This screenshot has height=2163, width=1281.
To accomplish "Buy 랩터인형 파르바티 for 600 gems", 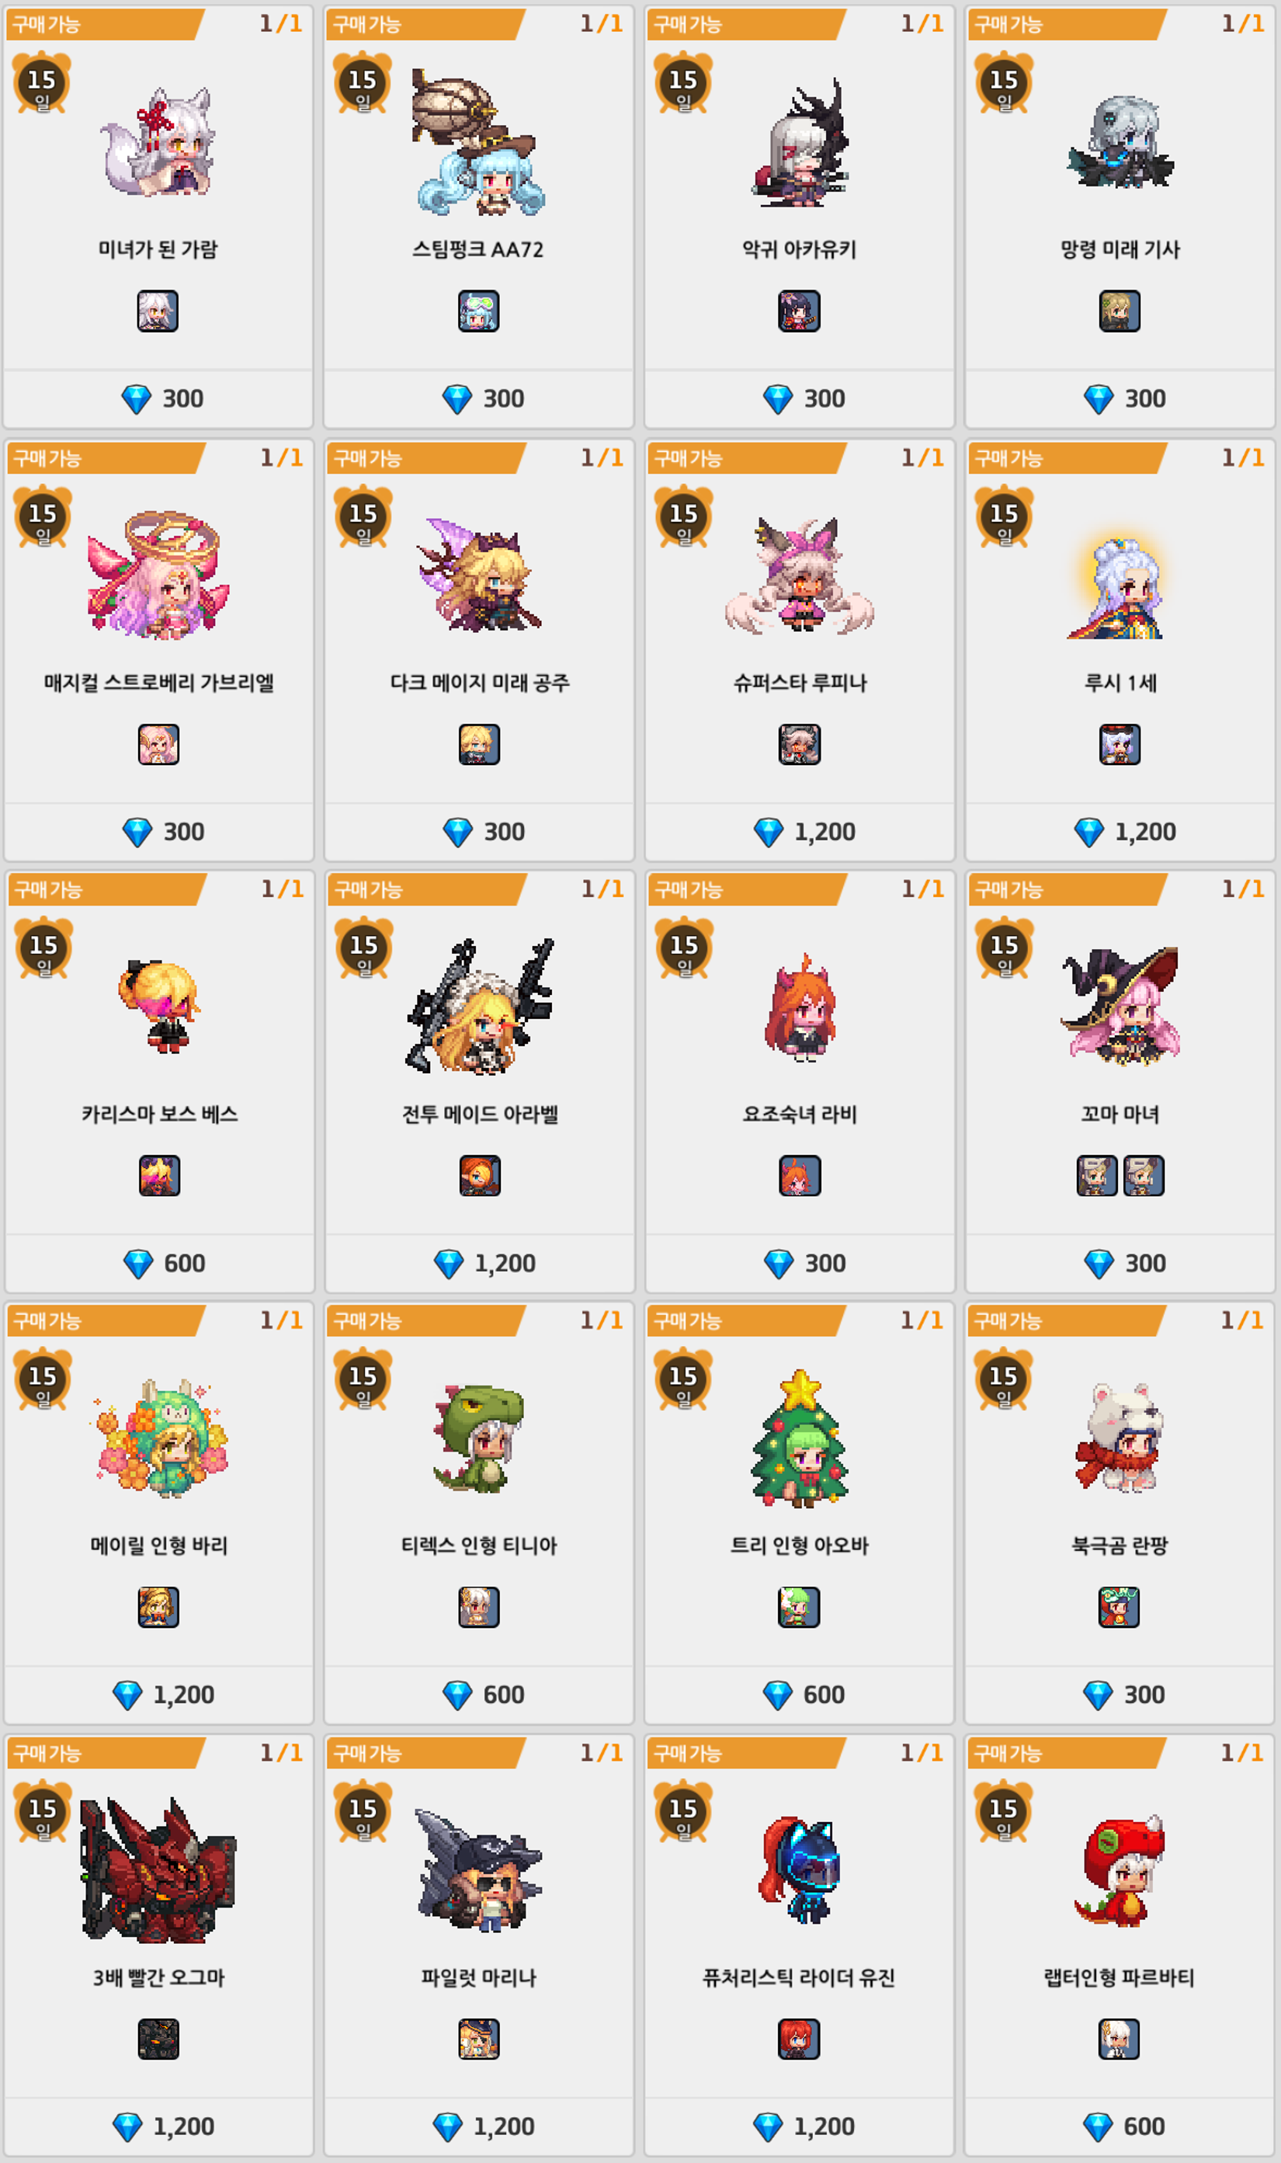I will tap(1120, 2126).
